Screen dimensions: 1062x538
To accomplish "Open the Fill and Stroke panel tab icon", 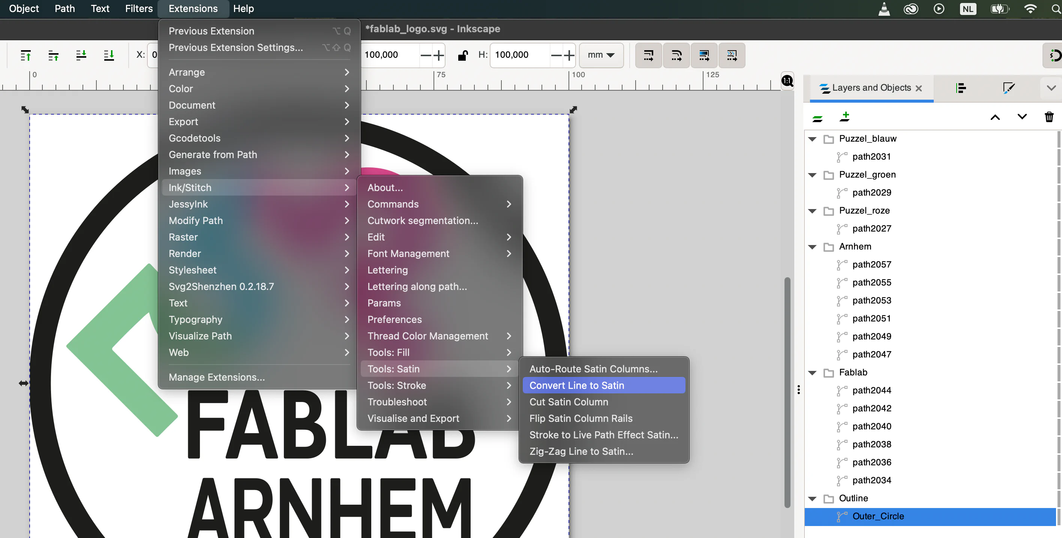I will pyautogui.click(x=1008, y=88).
